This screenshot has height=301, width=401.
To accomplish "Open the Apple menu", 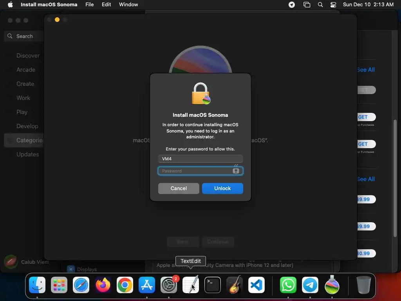I will (10, 5).
